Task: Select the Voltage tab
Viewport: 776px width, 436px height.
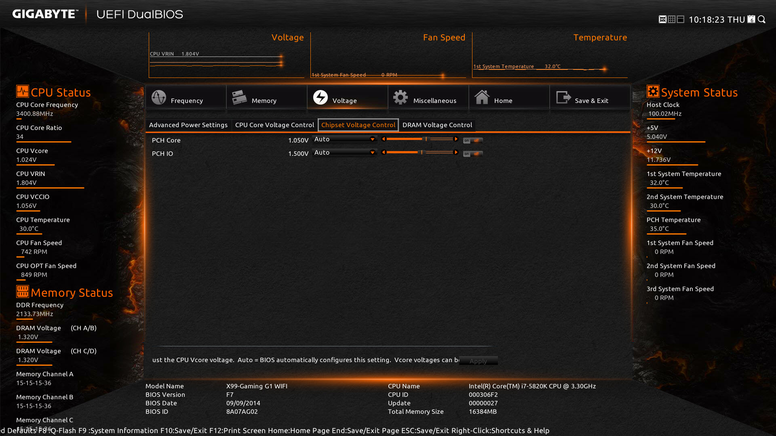Action: pyautogui.click(x=348, y=97)
